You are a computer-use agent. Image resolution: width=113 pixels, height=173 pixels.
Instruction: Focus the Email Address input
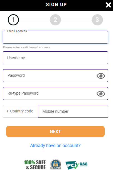click(x=55, y=37)
